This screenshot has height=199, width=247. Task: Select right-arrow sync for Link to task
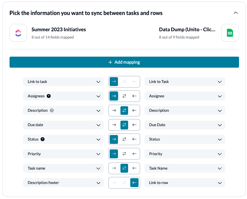click(114, 82)
